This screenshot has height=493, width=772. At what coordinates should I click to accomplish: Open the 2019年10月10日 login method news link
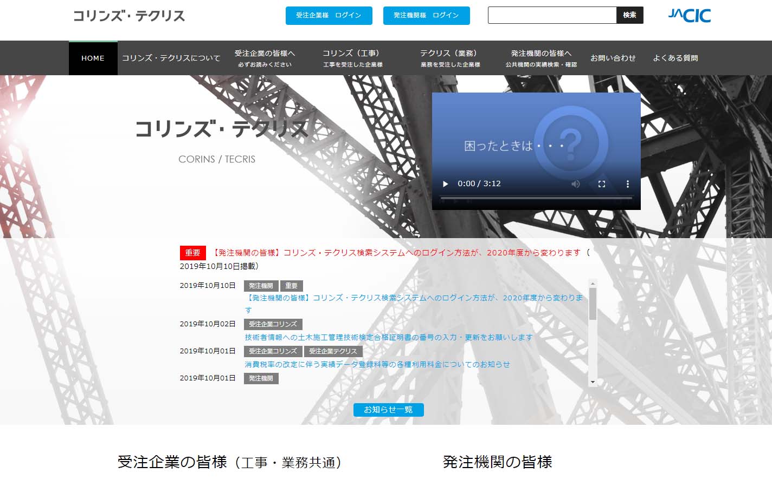(415, 304)
